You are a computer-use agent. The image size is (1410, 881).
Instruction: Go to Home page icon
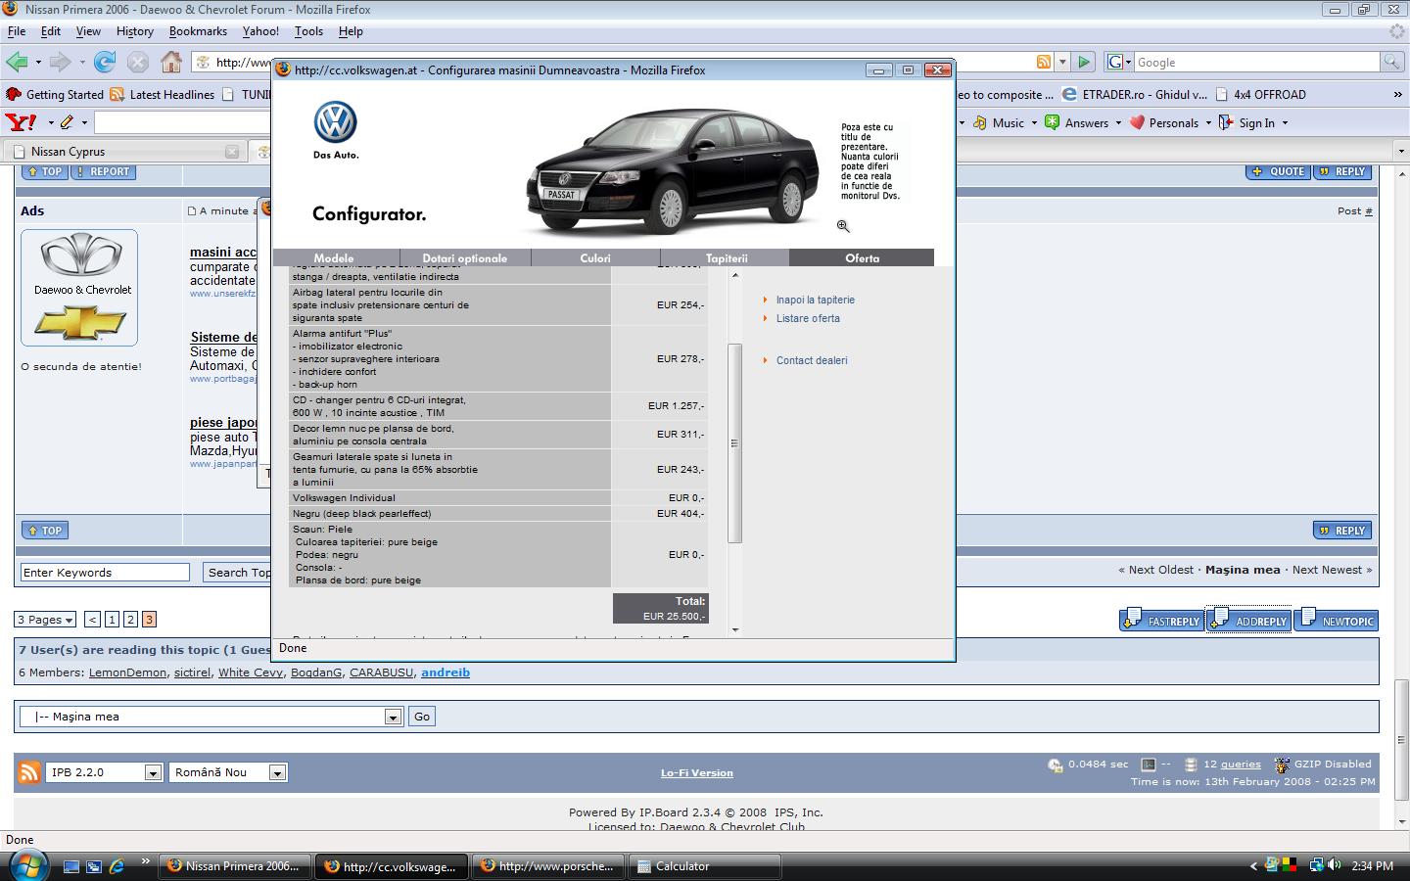pos(171,63)
